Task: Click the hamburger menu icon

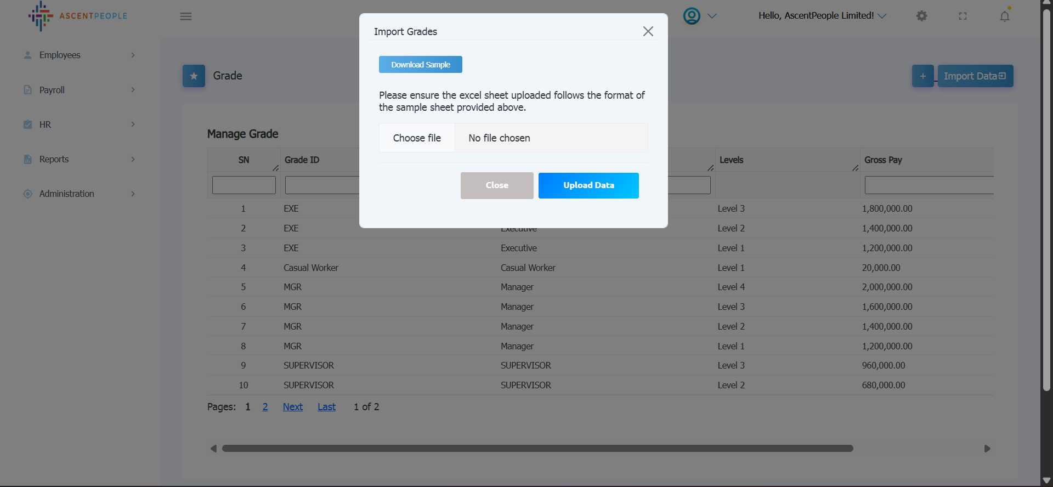Action: coord(186,16)
